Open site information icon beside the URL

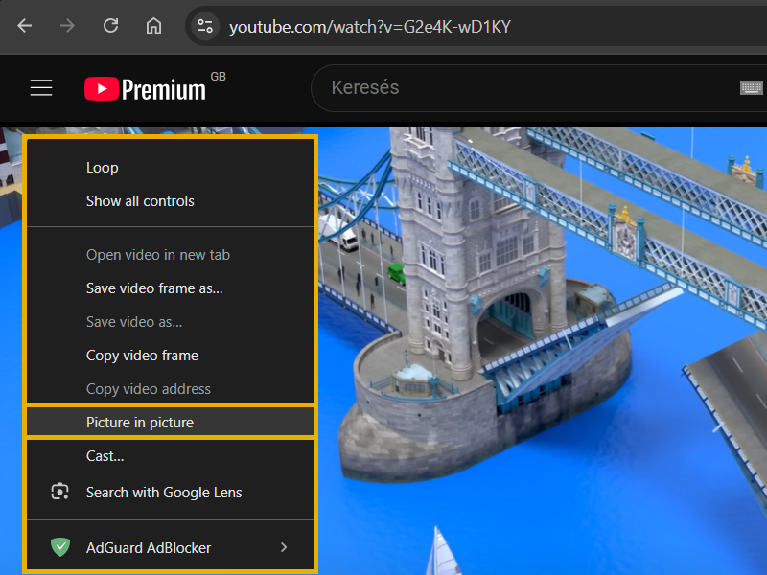204,26
